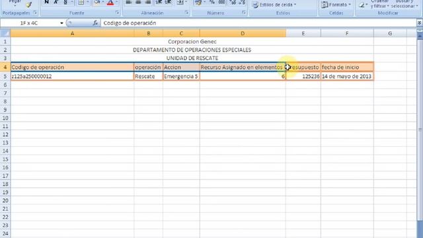This screenshot has height=238, width=423.
Task: Select column D header
Action: 243,33
